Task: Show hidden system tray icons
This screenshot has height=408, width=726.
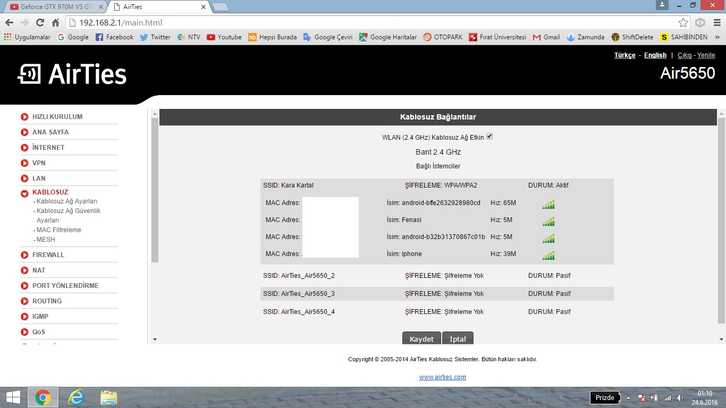Action: (629, 398)
